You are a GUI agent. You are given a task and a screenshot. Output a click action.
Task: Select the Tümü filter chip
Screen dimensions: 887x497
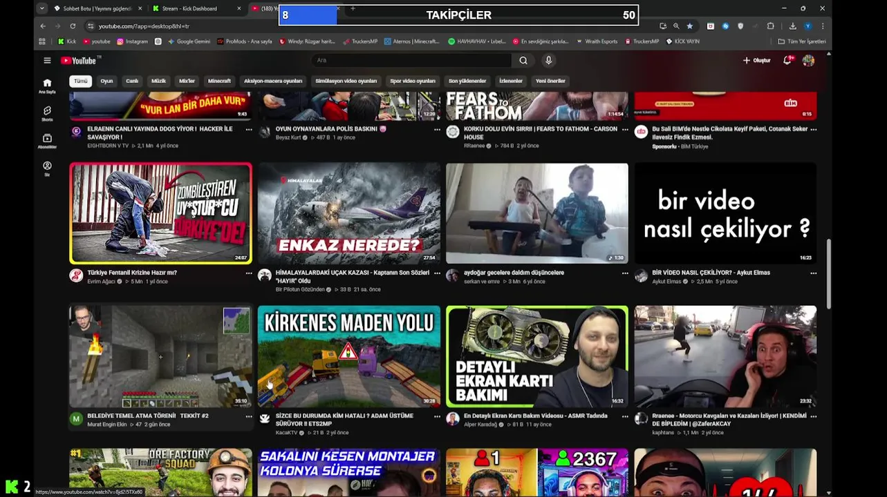click(x=81, y=81)
